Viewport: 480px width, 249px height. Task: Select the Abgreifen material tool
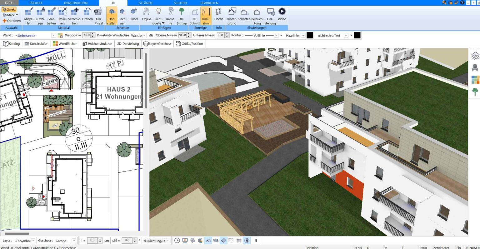(x=29, y=16)
